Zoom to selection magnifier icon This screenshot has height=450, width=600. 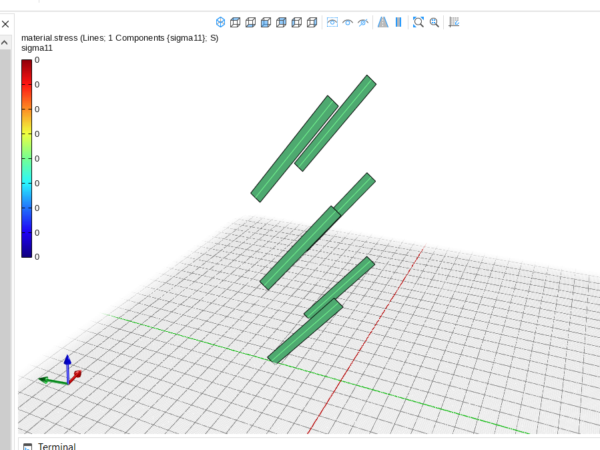pos(434,22)
